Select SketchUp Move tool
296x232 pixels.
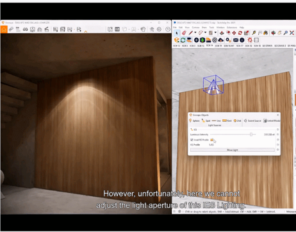234,33
